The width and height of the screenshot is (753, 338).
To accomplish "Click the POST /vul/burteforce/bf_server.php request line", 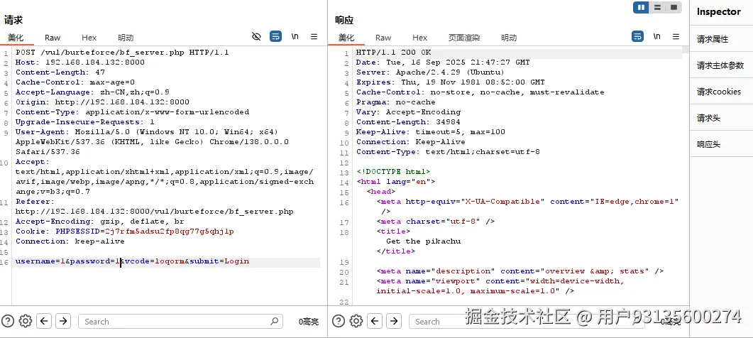I will tap(122, 53).
